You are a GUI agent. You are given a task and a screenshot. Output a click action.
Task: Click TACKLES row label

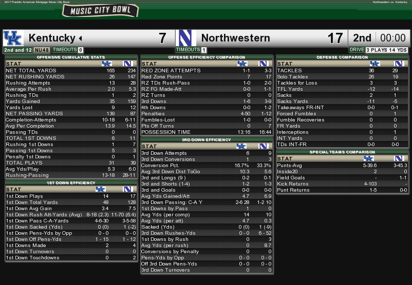click(x=289, y=71)
